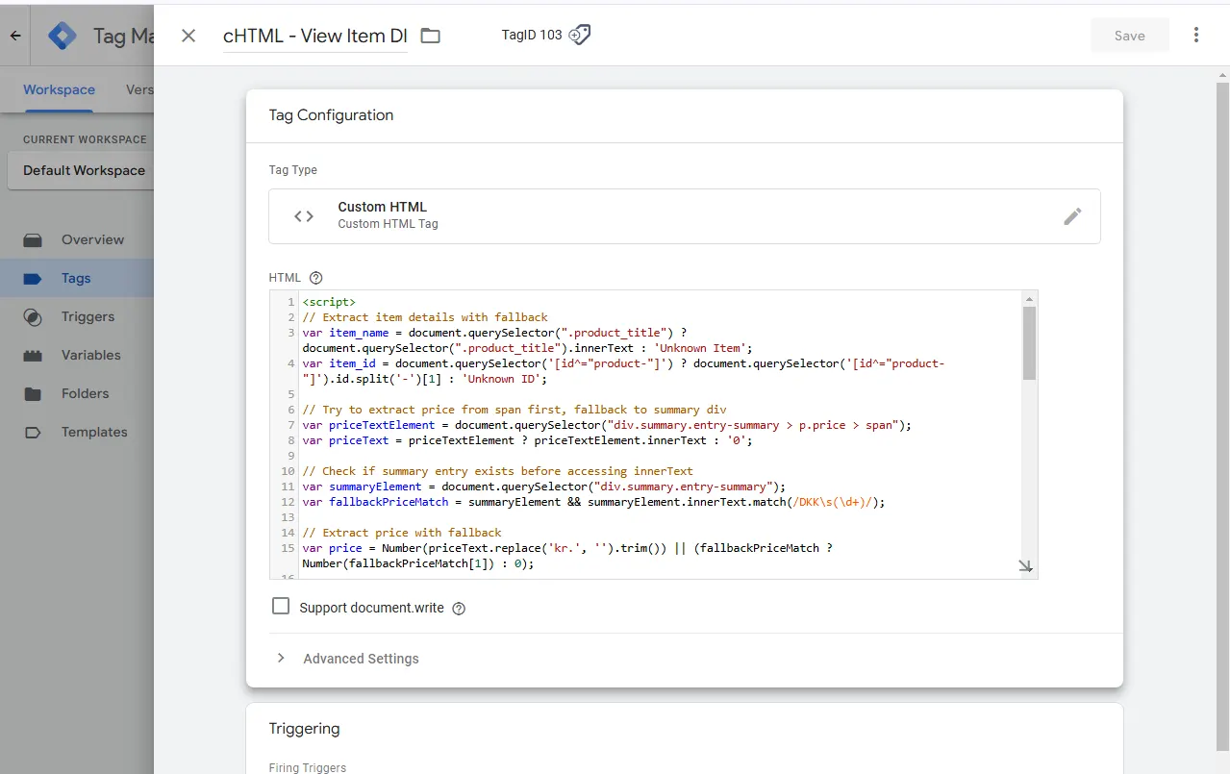
Task: Select Templates in the sidebar
Action: 94,432
